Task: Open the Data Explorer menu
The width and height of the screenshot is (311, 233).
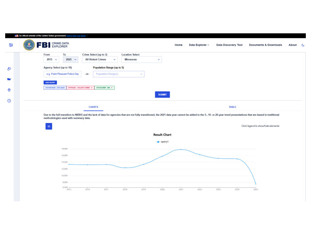Action: 199,45
